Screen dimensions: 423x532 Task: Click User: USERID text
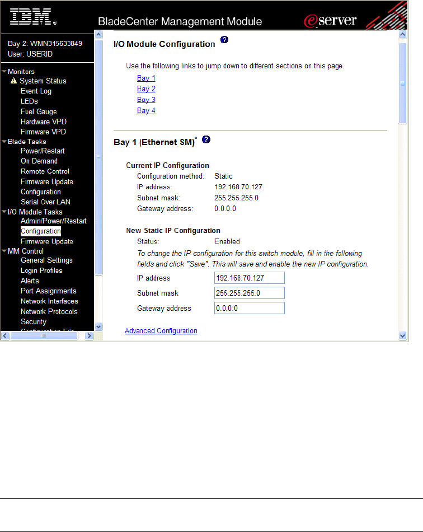(x=30, y=54)
